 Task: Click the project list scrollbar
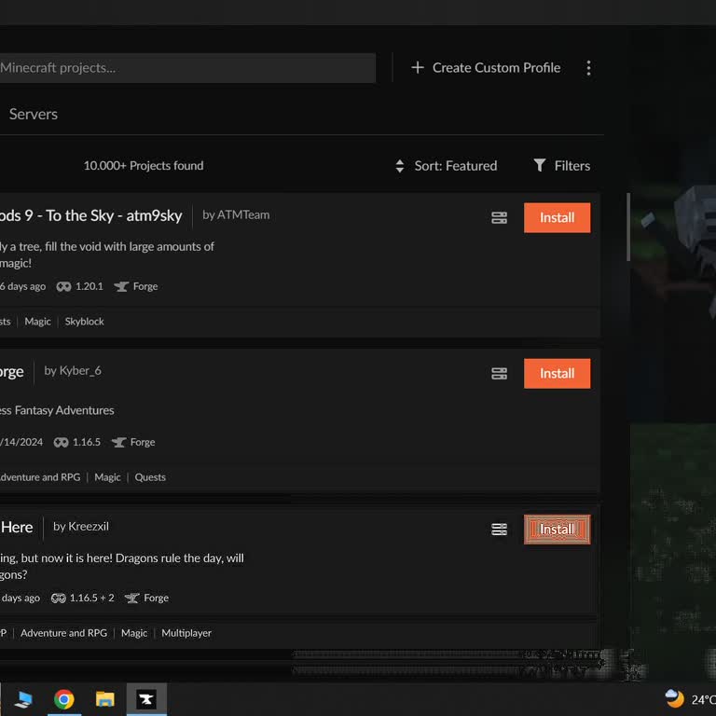click(x=628, y=227)
